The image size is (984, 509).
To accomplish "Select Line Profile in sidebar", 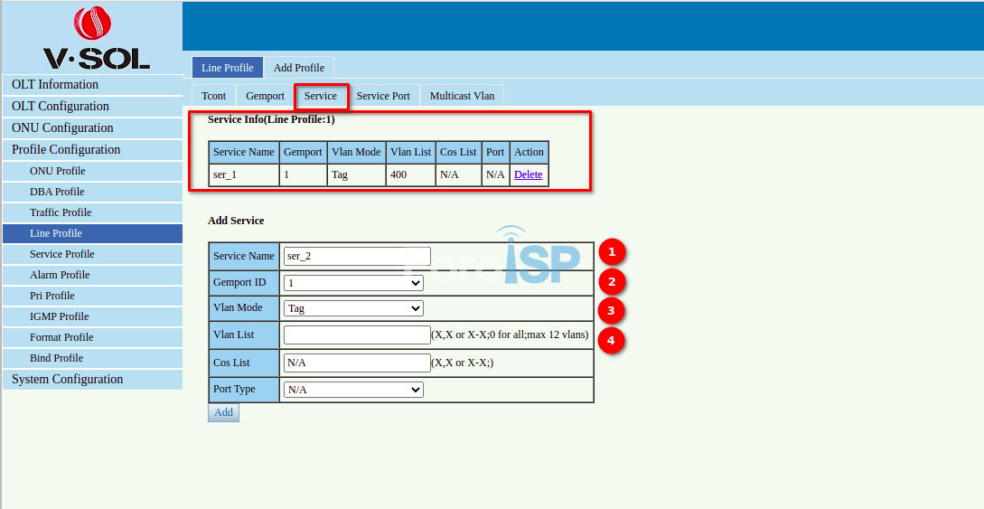I will [92, 233].
